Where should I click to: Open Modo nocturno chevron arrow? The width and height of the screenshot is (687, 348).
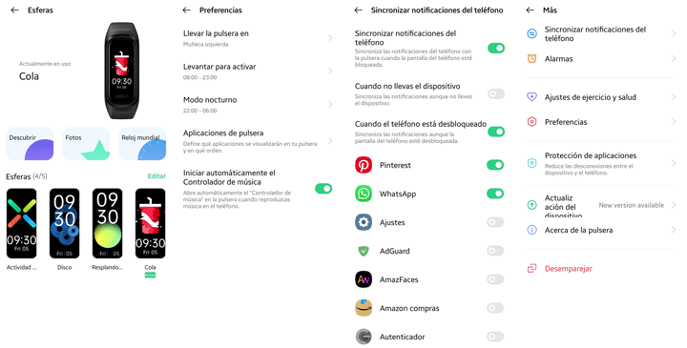click(x=330, y=104)
